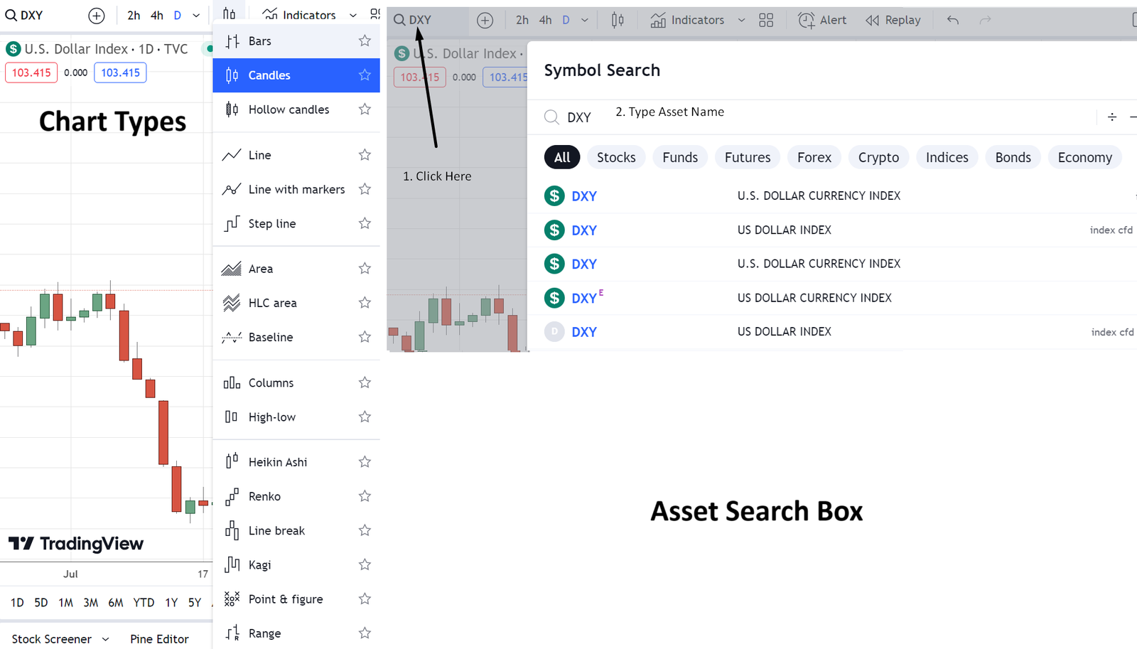Screen dimensions: 1137x649
Task: Click plus compare icon in left toolbar
Action: pos(97,16)
